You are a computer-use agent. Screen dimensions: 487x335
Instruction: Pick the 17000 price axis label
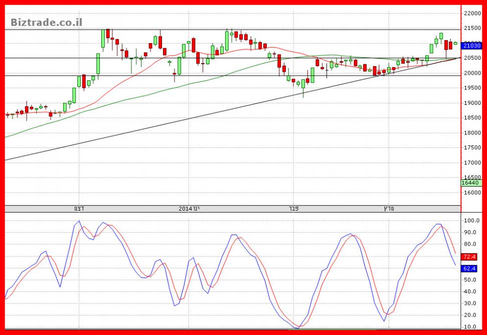point(472,163)
